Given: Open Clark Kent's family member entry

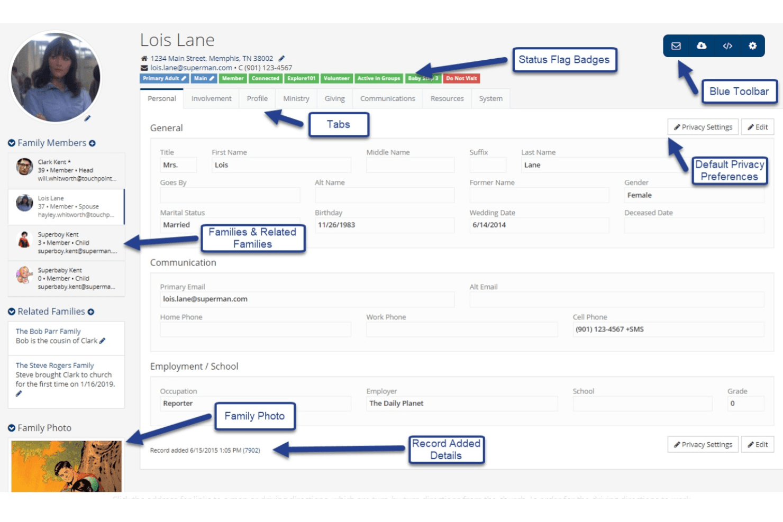Looking at the screenshot, I should [66, 170].
